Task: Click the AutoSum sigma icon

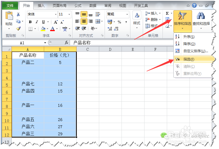Action: [167, 13]
